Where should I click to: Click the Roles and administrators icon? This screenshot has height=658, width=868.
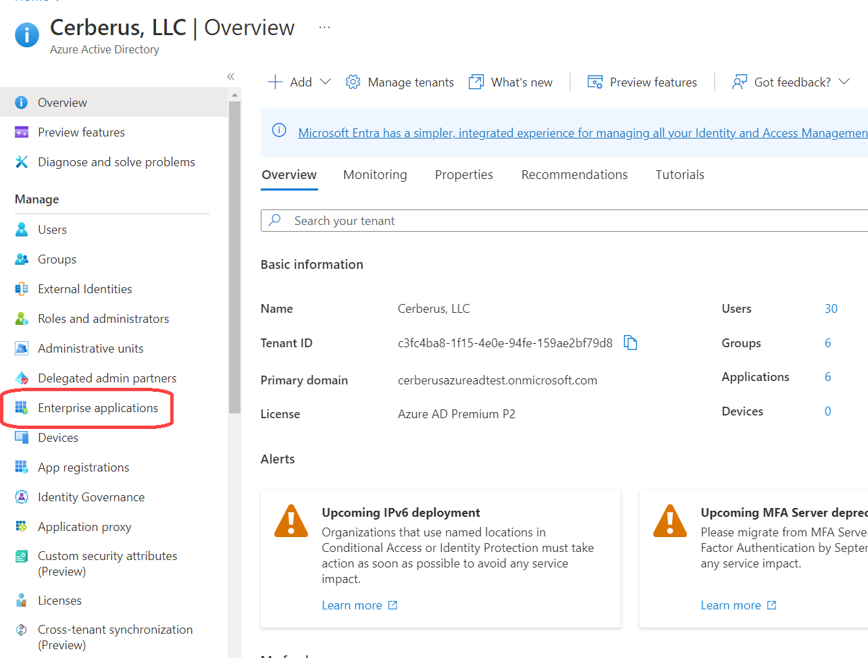tap(22, 319)
